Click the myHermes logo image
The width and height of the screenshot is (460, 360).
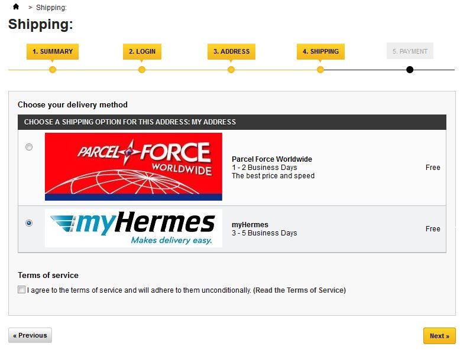134,228
